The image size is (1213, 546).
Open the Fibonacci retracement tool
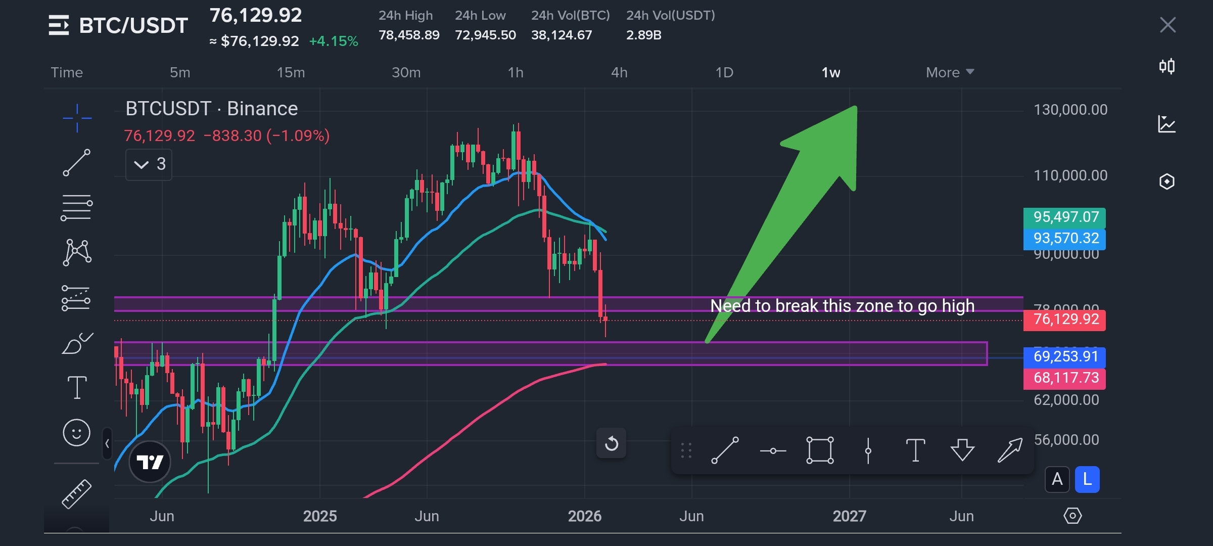[76, 208]
